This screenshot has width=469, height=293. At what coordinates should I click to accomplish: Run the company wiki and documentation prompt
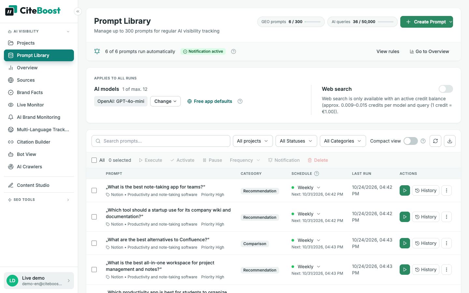(x=405, y=217)
